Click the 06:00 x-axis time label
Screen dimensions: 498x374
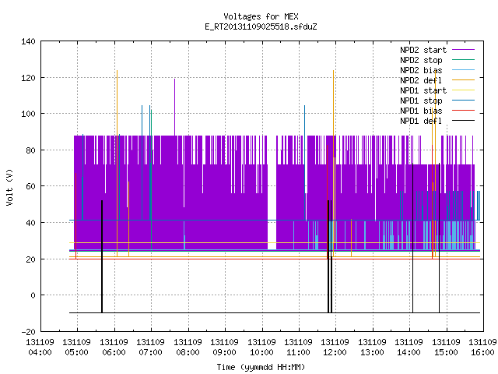tap(114, 352)
